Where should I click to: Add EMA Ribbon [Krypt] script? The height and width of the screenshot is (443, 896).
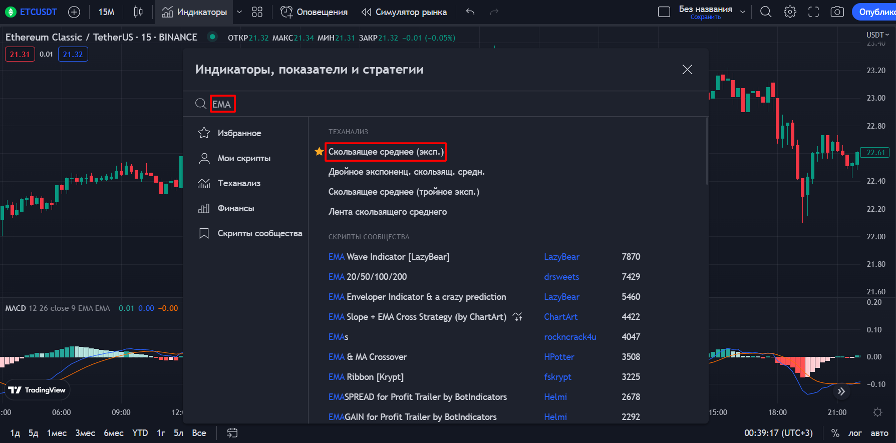click(x=366, y=377)
